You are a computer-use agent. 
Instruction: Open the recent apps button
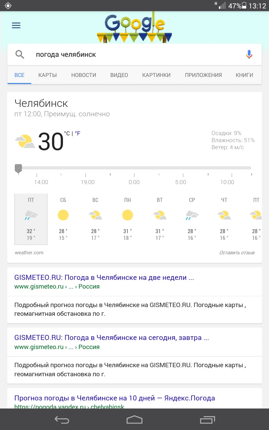tap(207, 420)
